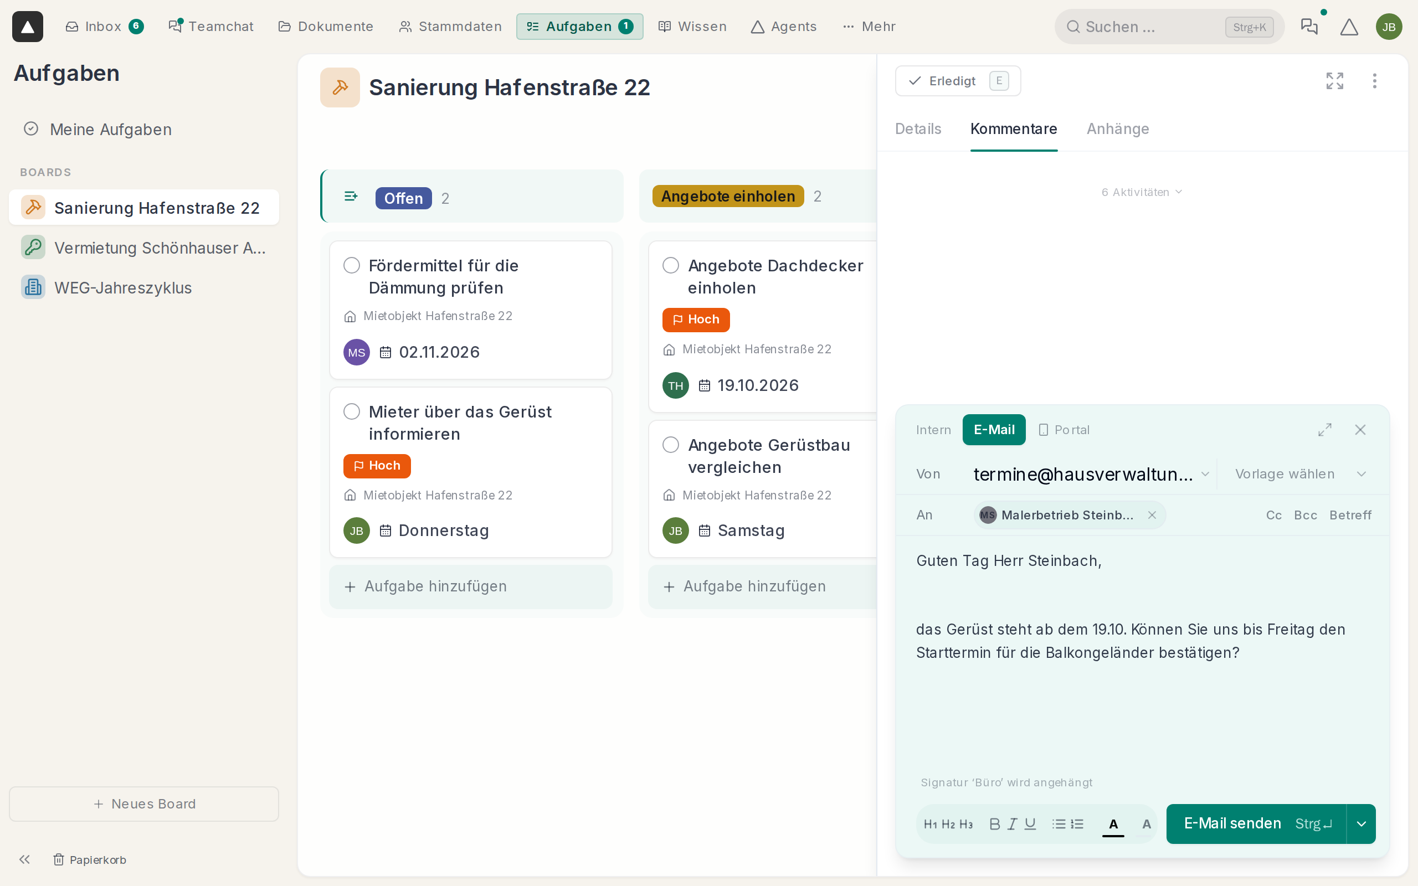This screenshot has width=1418, height=886.
Task: Open the Vorlage wählen dropdown
Action: tap(1300, 474)
